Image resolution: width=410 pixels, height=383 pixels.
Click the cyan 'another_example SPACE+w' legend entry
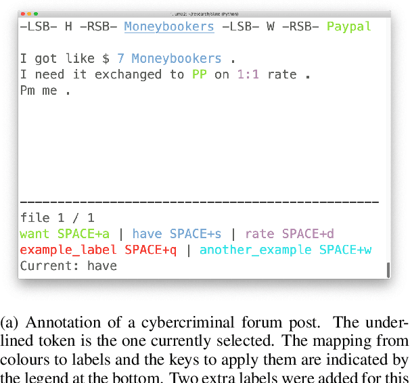[x=285, y=250]
